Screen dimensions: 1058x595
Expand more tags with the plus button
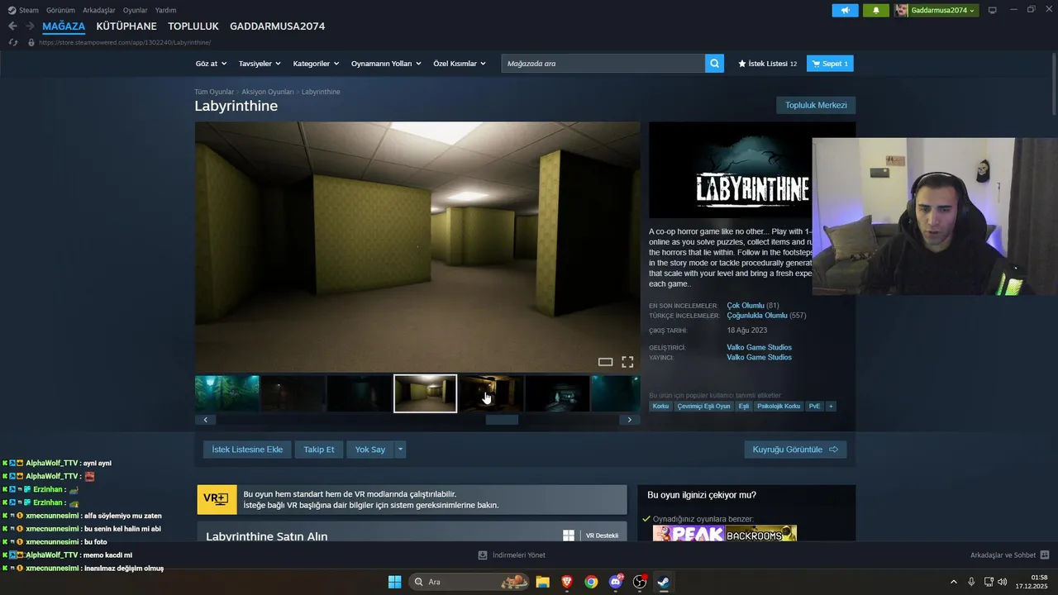pyautogui.click(x=831, y=406)
